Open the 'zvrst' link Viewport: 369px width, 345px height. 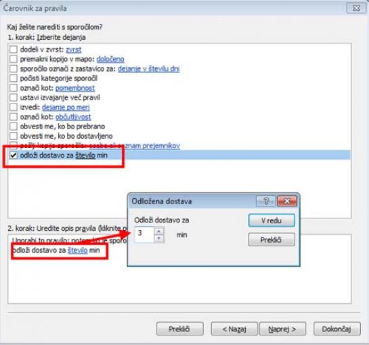tap(74, 49)
